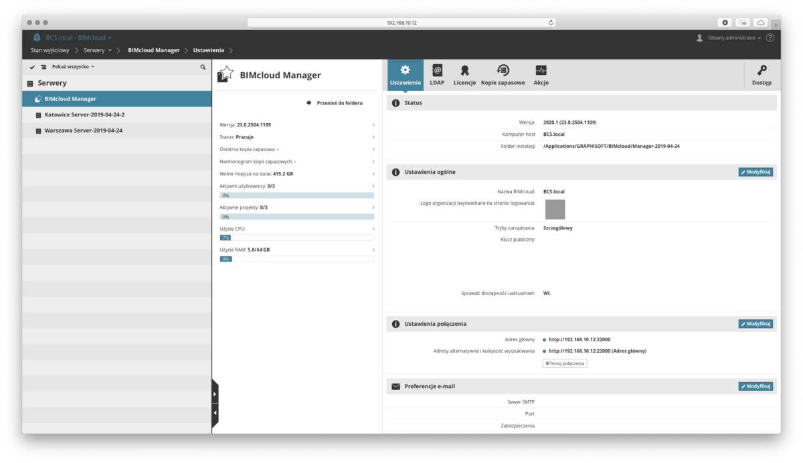Click the notification bell icon
The image size is (803, 463).
point(37,37)
